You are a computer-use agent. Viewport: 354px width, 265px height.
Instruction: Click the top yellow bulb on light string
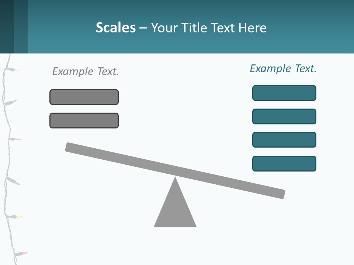(16, 70)
